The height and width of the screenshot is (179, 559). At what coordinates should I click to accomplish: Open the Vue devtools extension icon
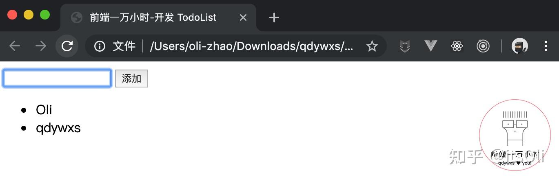(430, 46)
